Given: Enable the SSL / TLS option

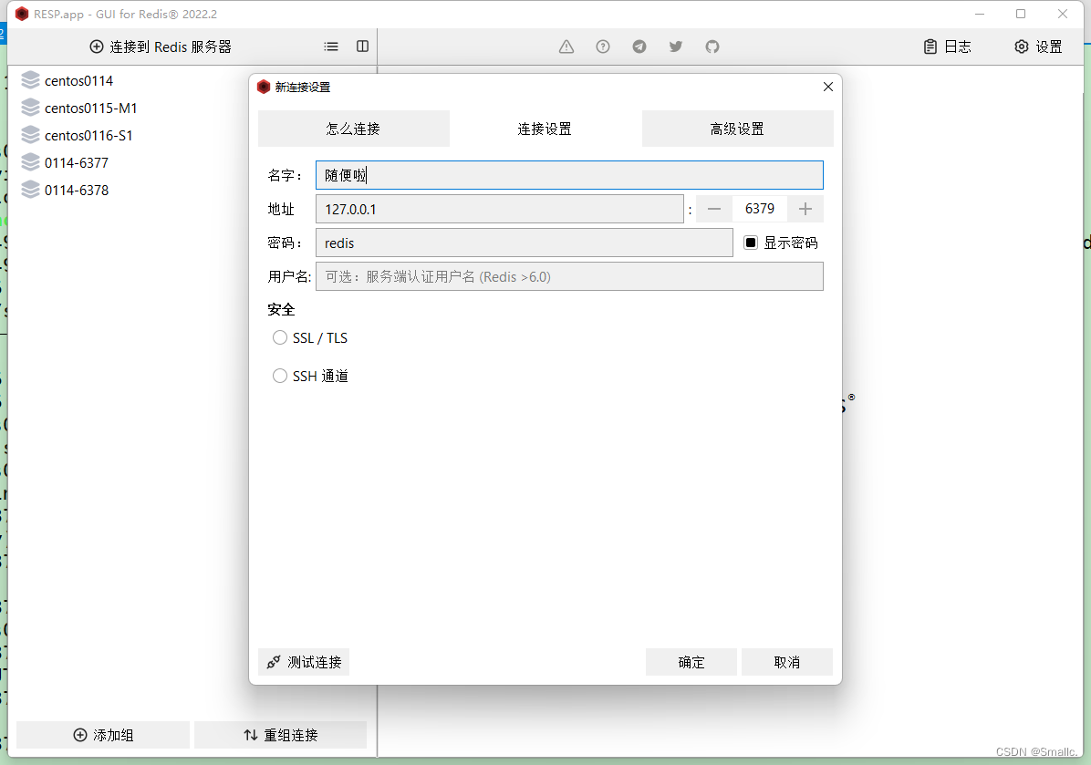Looking at the screenshot, I should 280,338.
